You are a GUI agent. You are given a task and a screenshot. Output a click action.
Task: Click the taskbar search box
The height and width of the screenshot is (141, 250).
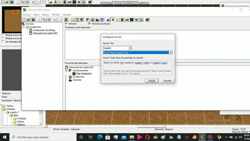tap(43, 137)
